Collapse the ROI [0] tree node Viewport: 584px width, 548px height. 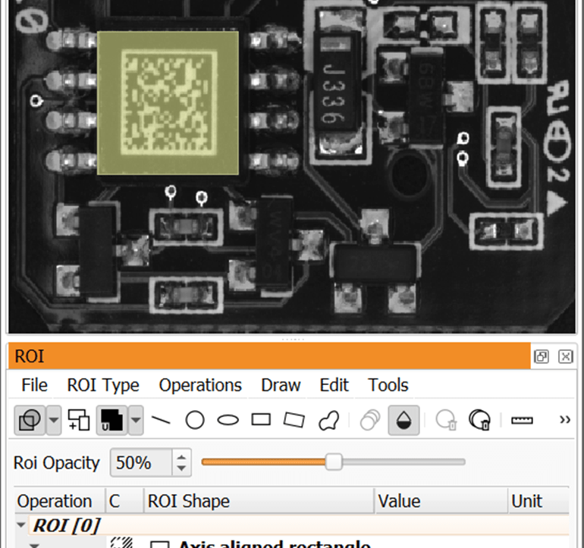(x=21, y=525)
